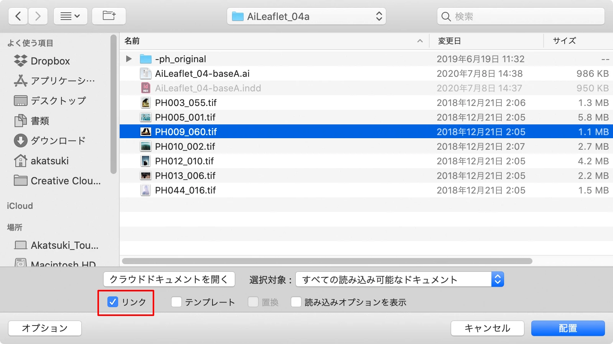Click the 4.2 MB size value

tap(593, 161)
